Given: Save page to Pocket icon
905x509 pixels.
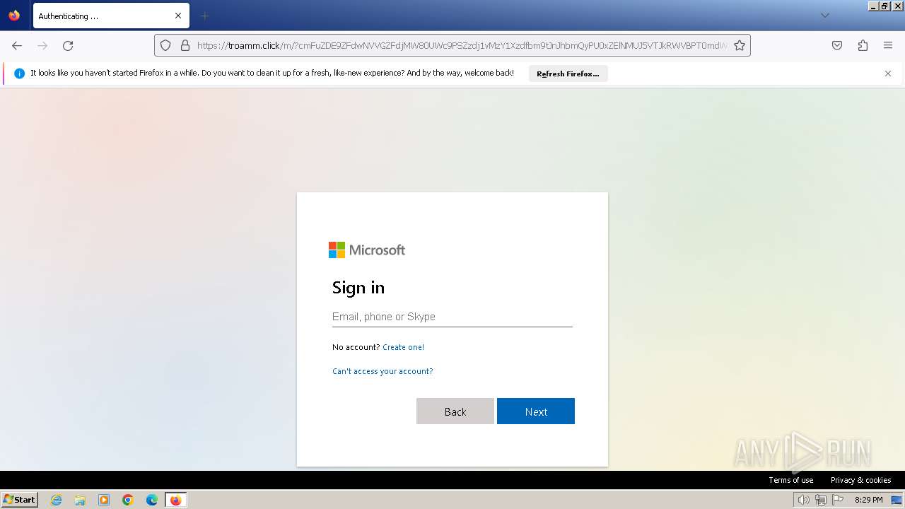Looking at the screenshot, I should [837, 45].
